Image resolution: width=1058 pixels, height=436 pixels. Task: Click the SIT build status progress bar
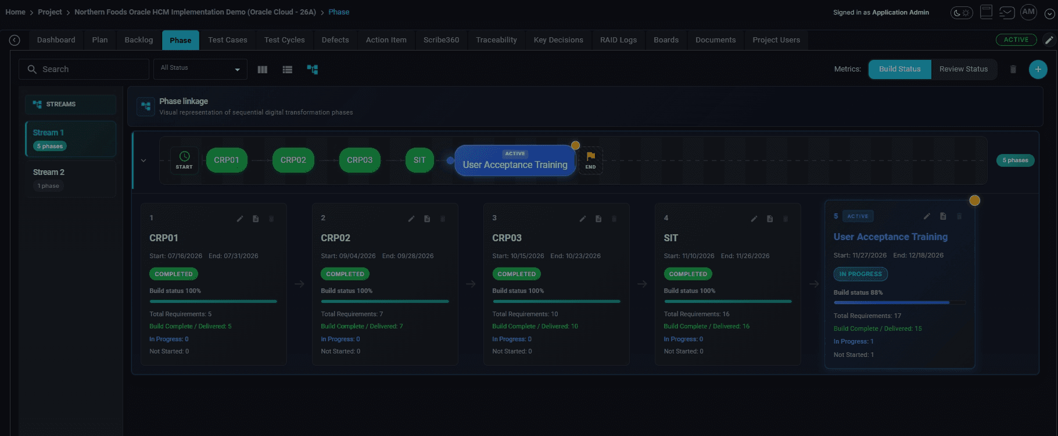pos(728,301)
